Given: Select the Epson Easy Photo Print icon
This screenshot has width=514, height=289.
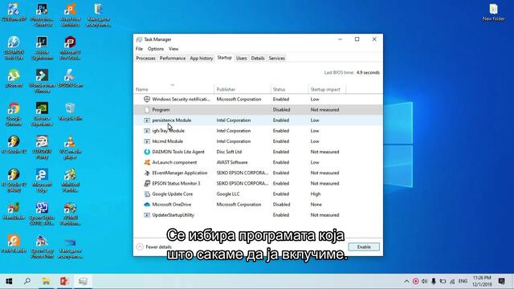Looking at the screenshot, I should click(x=42, y=246).
